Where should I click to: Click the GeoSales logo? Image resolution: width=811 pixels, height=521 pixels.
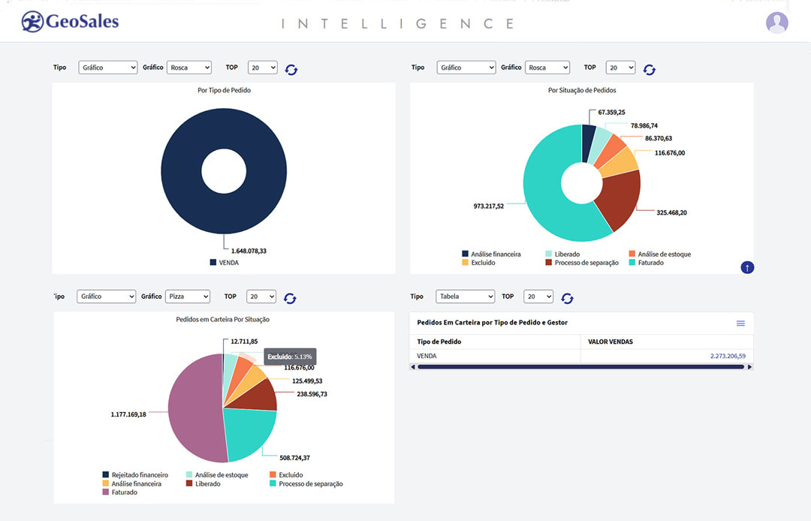(x=70, y=21)
